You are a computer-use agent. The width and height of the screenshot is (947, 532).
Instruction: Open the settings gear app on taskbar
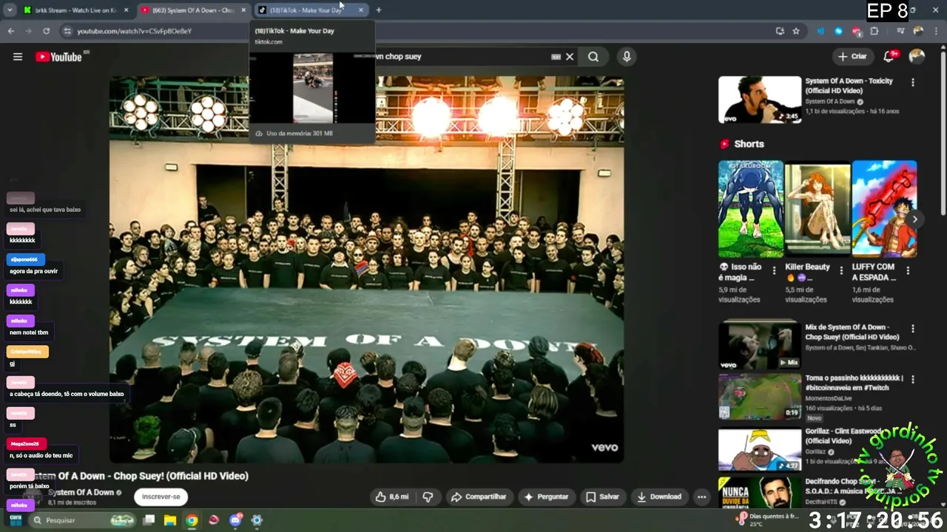tap(257, 520)
